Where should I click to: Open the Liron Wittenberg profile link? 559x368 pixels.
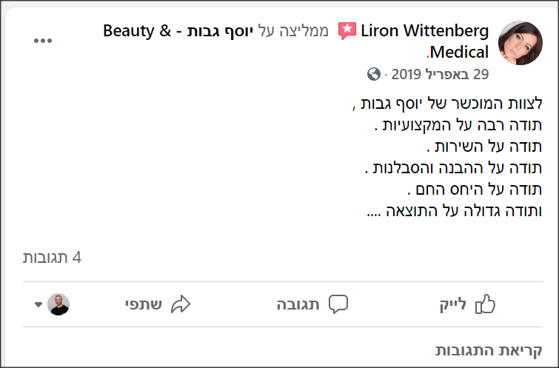(424, 30)
